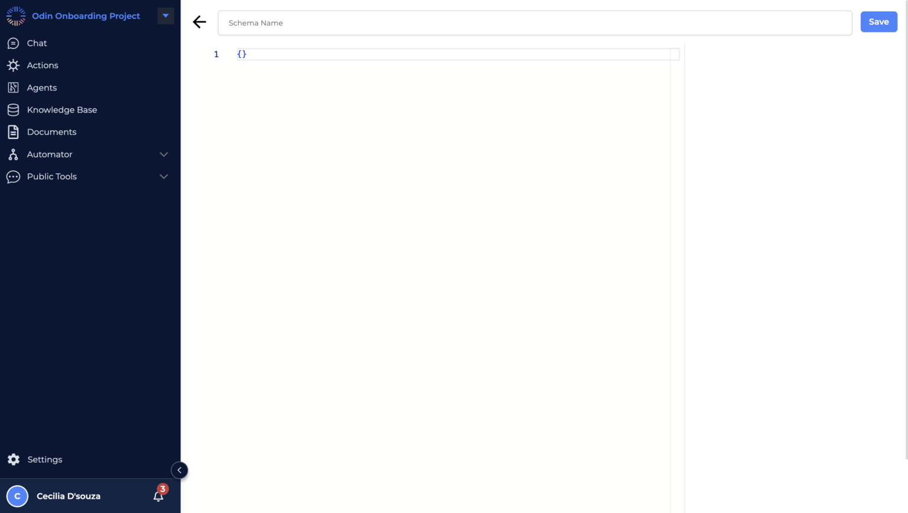Navigate to Knowledge Base
The height and width of the screenshot is (513, 908).
coord(62,110)
